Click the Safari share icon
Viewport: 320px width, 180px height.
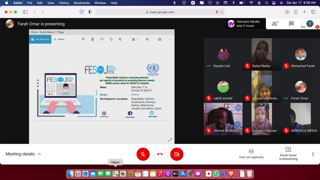click(296, 12)
